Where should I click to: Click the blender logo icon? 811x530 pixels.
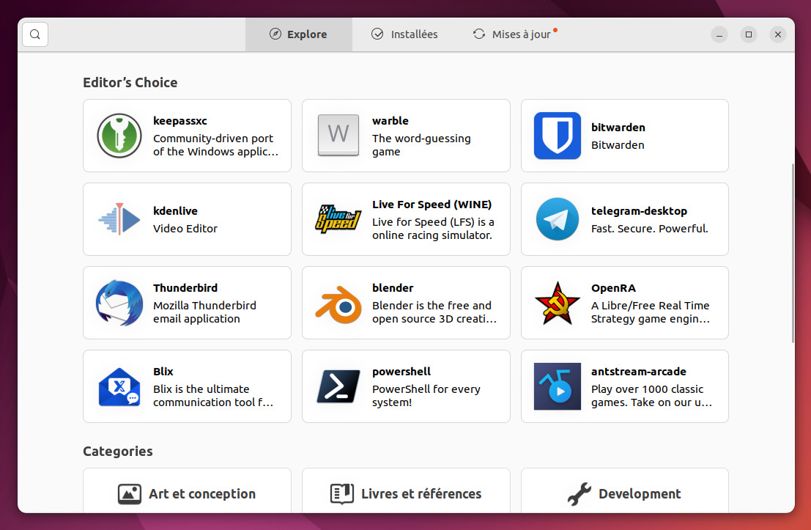[338, 304]
